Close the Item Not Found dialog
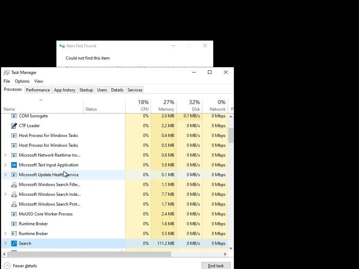The image size is (359, 269). 205,46
